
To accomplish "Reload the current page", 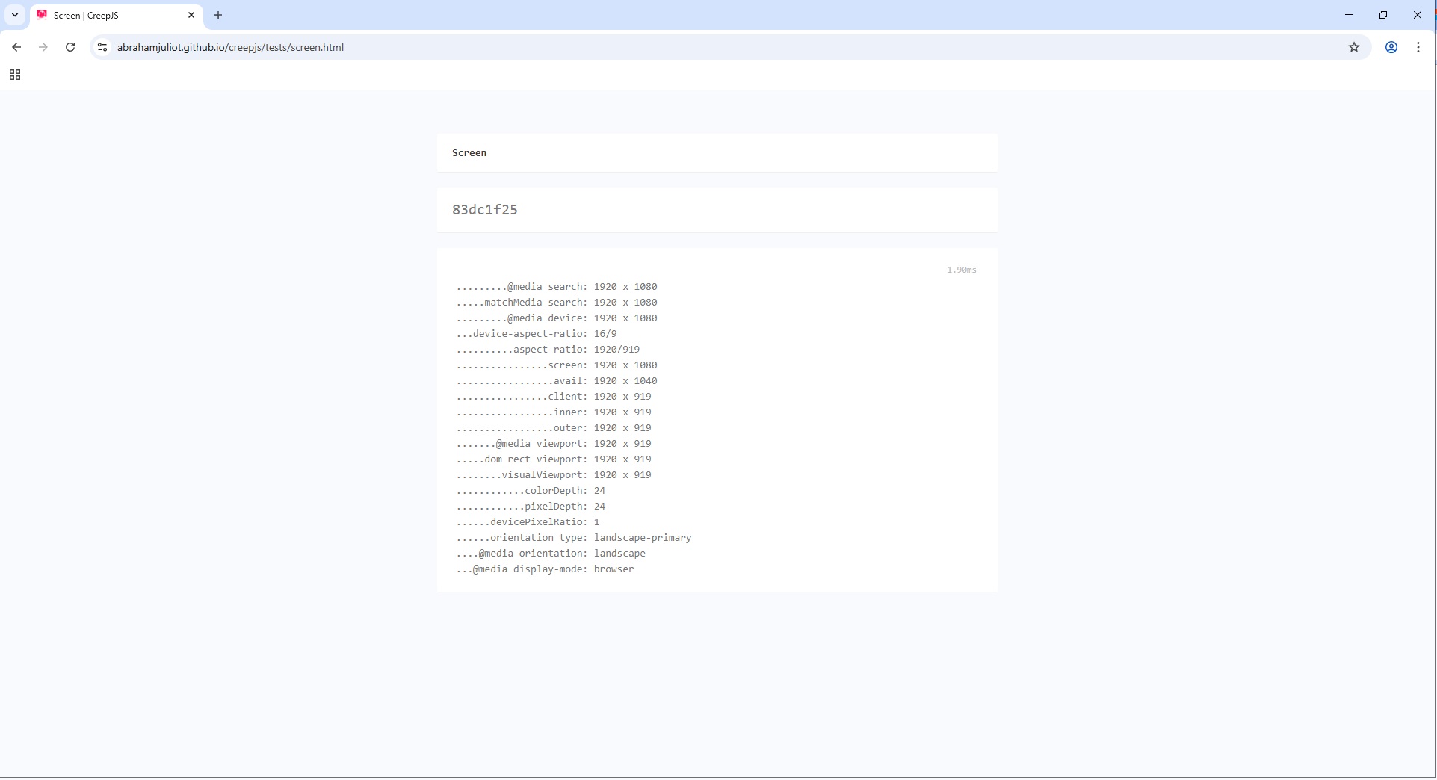I will [x=70, y=47].
